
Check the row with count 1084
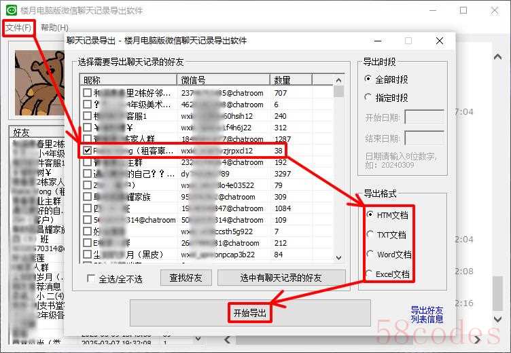[x=87, y=208]
